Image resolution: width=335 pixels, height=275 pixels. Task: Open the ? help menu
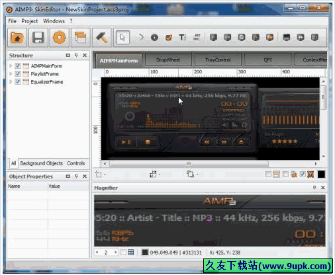click(71, 21)
